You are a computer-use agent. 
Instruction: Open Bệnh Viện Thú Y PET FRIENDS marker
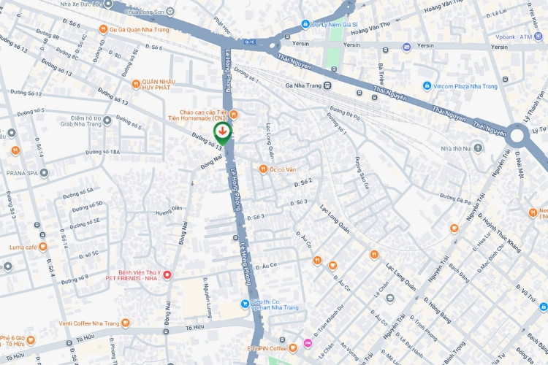coord(167,275)
